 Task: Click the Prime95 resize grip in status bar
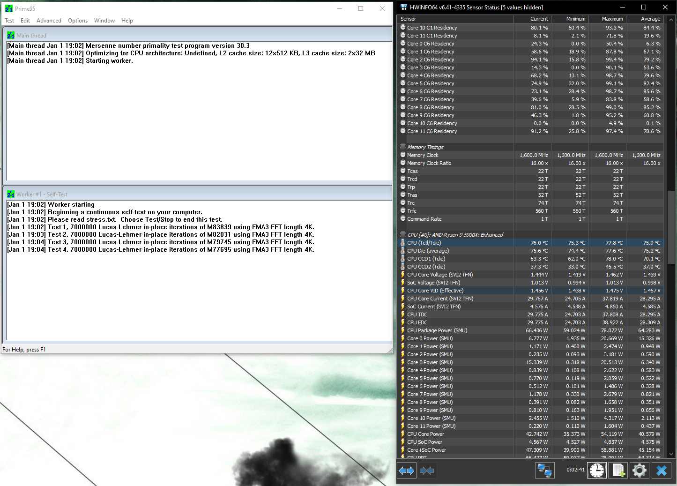click(x=390, y=350)
